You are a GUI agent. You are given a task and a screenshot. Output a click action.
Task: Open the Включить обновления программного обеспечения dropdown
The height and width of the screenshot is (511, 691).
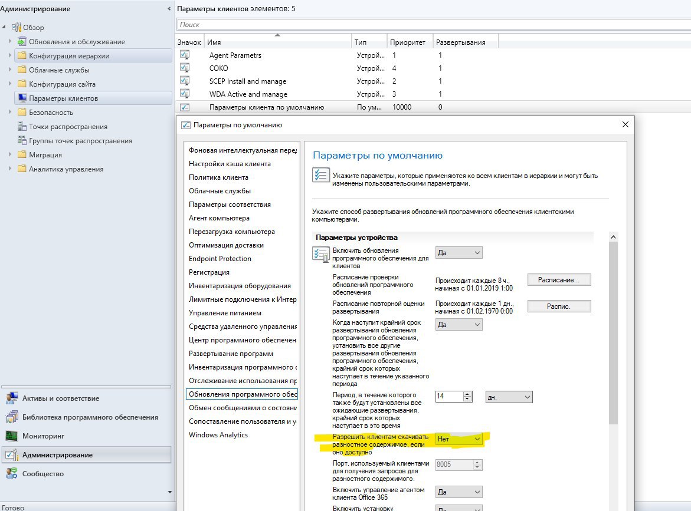point(459,253)
